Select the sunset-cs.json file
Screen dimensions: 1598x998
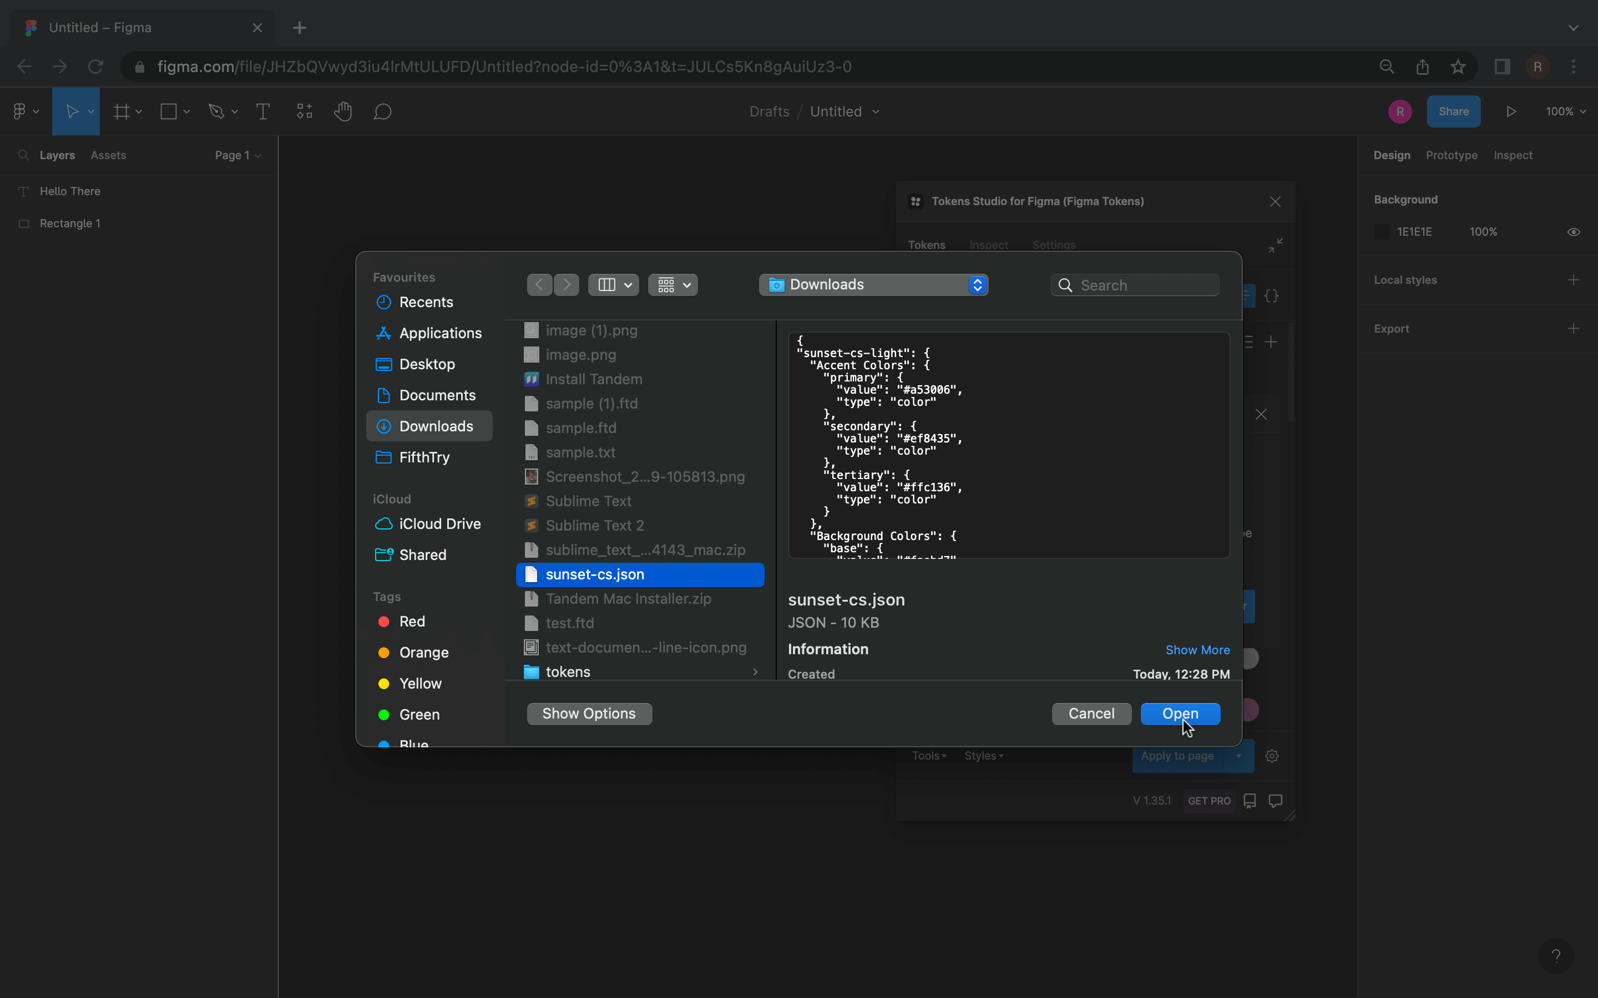(640, 574)
